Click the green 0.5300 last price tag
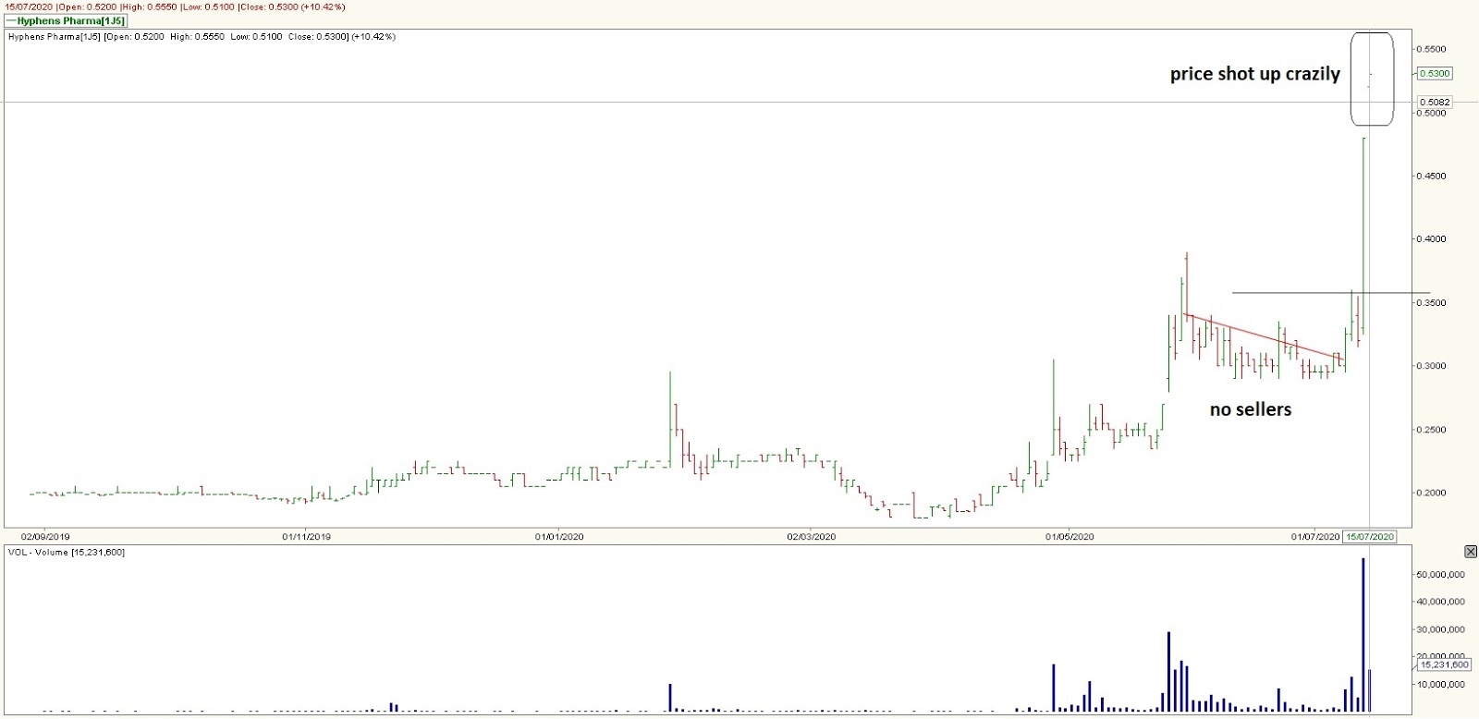Image resolution: width=1479 pixels, height=719 pixels. [x=1435, y=74]
